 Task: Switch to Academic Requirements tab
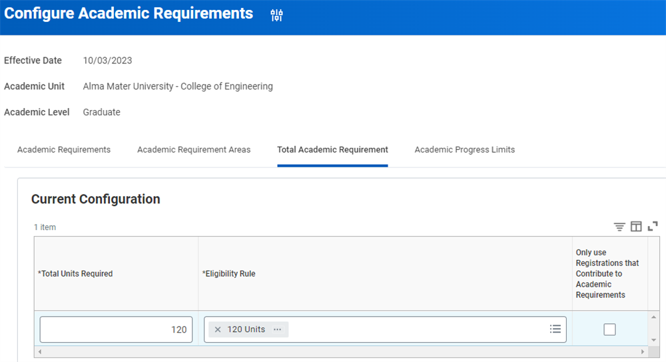click(x=64, y=150)
